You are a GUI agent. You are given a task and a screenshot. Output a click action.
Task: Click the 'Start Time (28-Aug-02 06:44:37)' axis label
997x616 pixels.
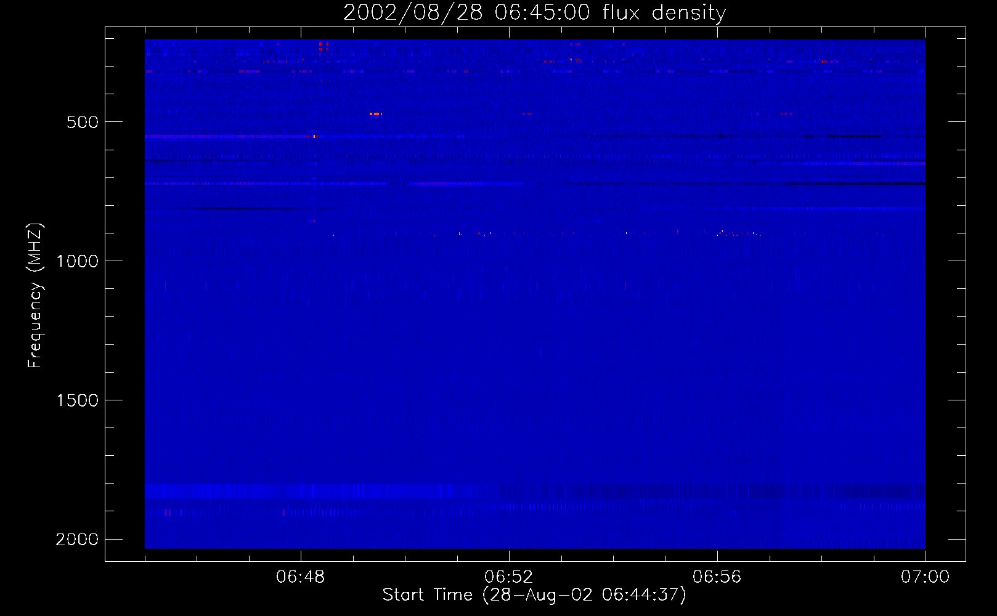click(534, 595)
